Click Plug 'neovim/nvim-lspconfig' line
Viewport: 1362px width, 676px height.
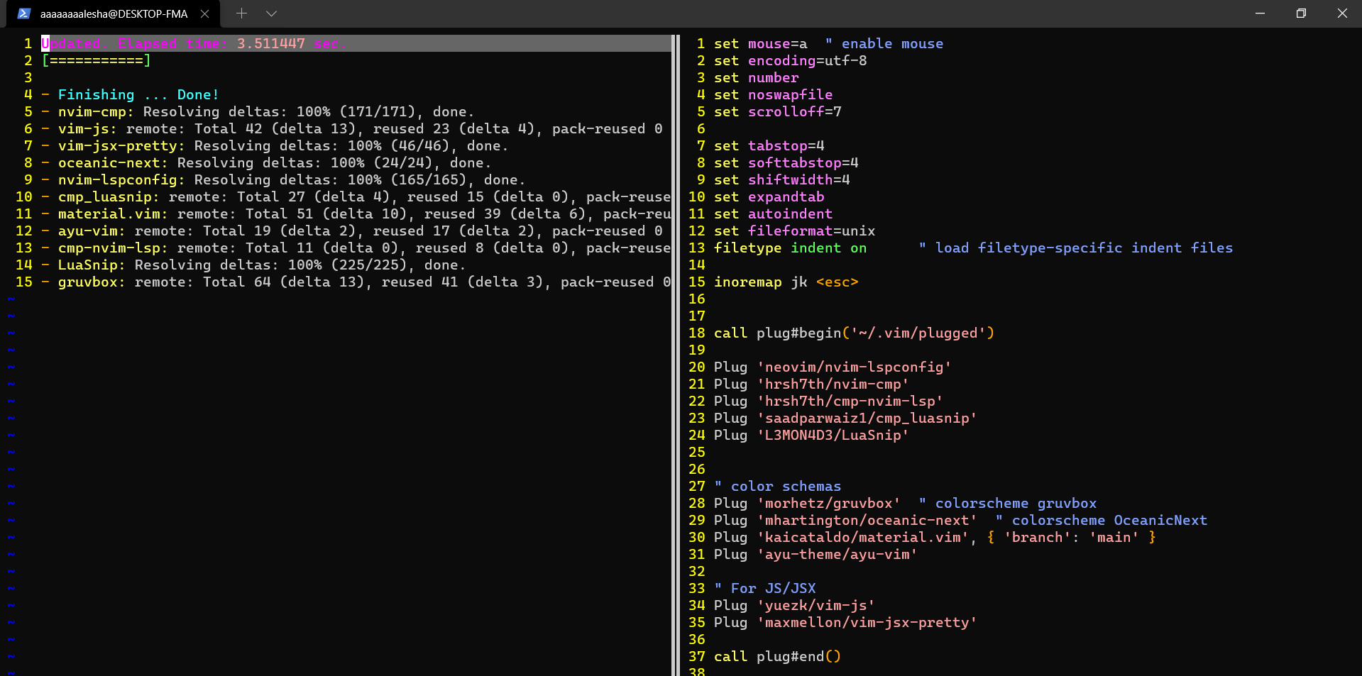(833, 367)
